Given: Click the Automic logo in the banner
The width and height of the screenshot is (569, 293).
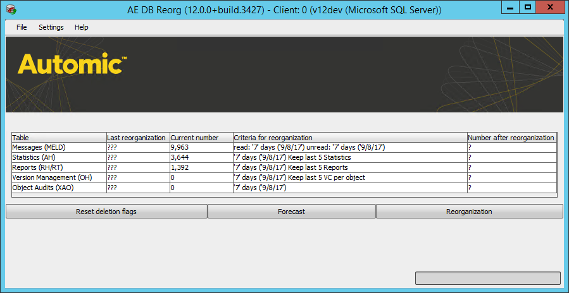Looking at the screenshot, I should pos(72,64).
